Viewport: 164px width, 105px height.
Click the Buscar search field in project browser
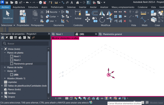pos(25,43)
